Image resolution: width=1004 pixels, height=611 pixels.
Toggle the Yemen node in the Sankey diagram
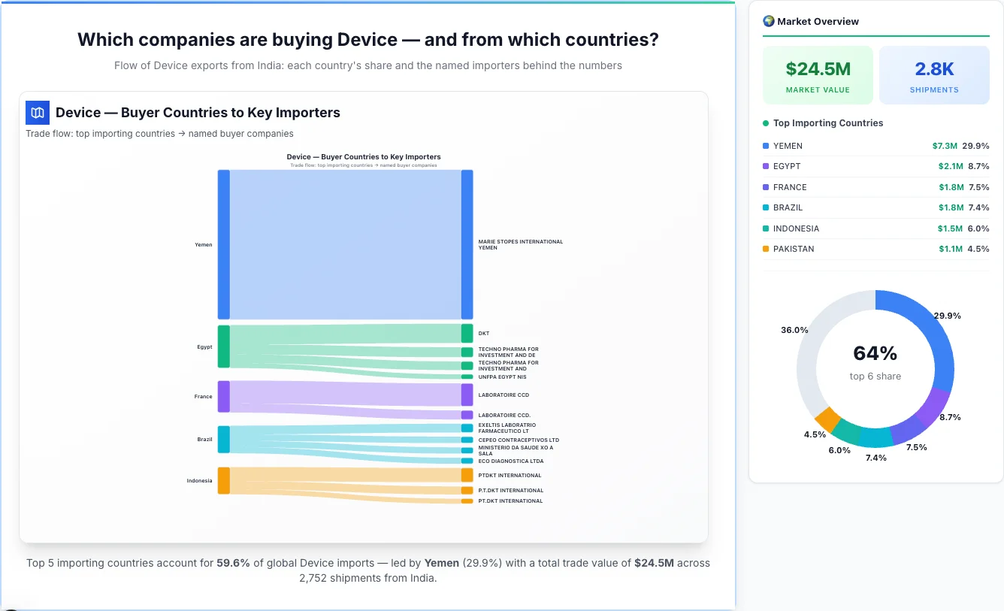point(222,244)
